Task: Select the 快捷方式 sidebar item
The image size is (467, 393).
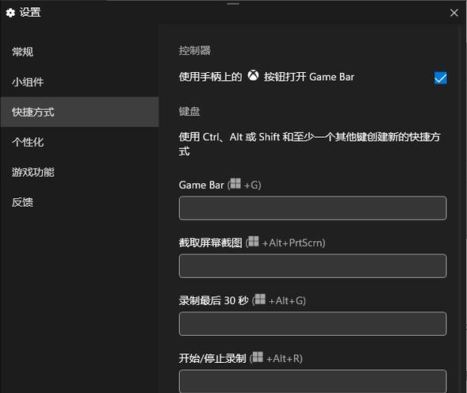Action: coord(79,112)
